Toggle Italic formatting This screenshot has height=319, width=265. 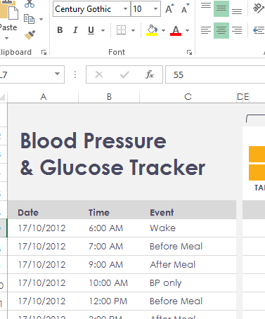click(x=75, y=30)
